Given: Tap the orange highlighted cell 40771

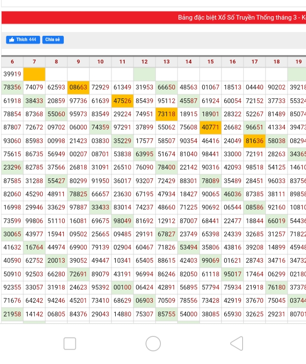Looking at the screenshot, I should pos(211,127).
